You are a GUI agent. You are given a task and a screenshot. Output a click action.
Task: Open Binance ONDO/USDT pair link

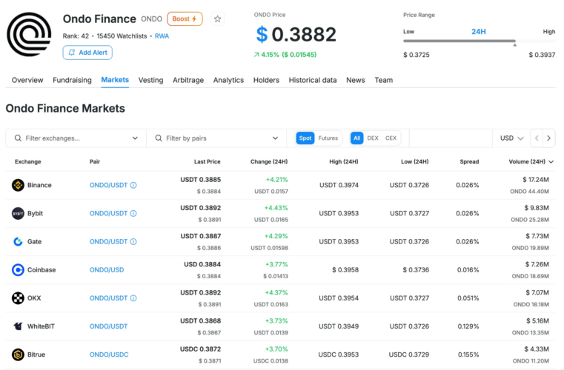point(108,185)
